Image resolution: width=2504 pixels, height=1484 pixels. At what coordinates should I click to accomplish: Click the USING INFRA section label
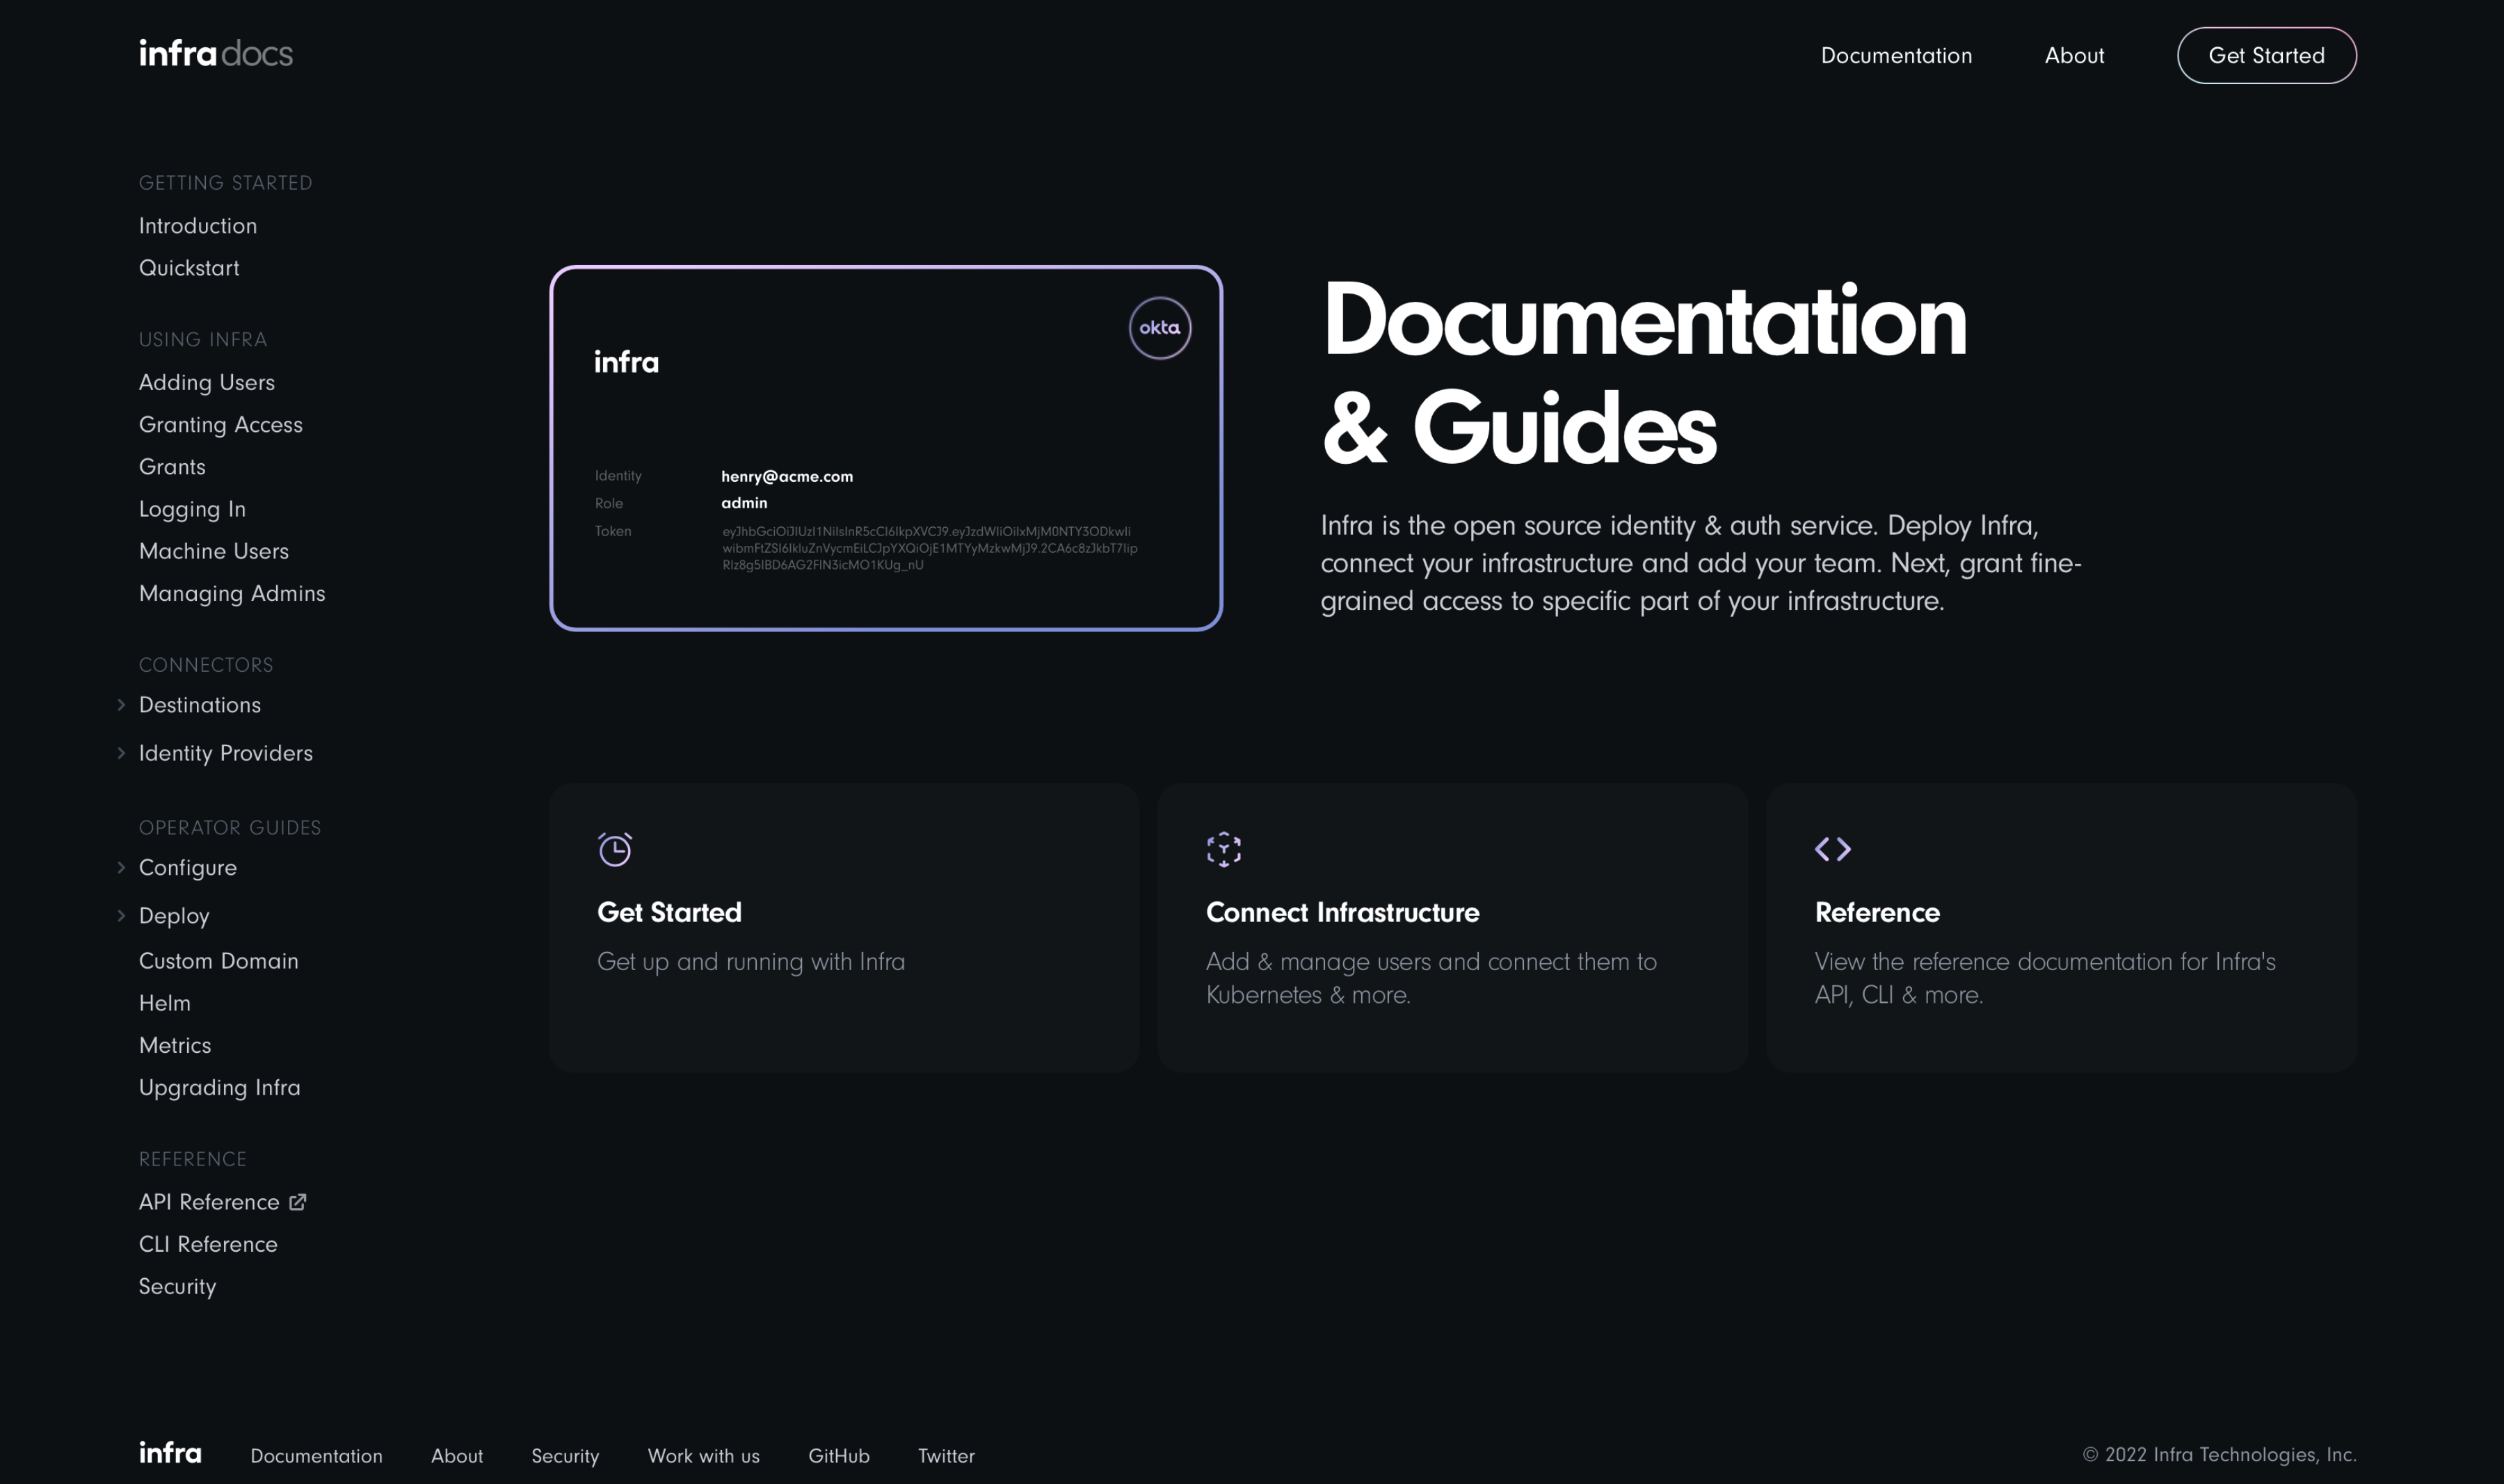pos(203,340)
